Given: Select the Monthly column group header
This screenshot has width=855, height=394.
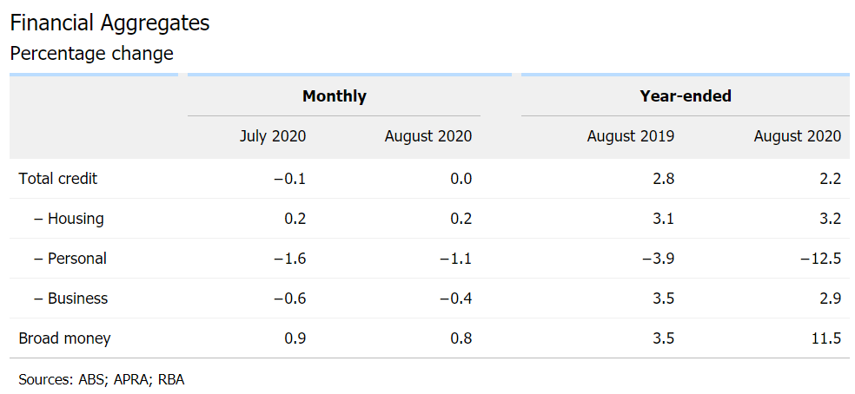Looking at the screenshot, I should click(x=334, y=96).
